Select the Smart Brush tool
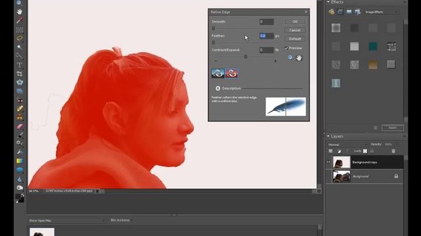421x236 pixels. [x=19, y=144]
